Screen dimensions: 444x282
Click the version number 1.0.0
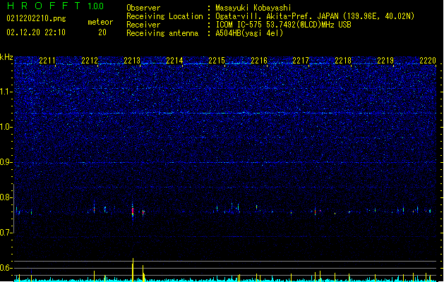pos(95,6)
